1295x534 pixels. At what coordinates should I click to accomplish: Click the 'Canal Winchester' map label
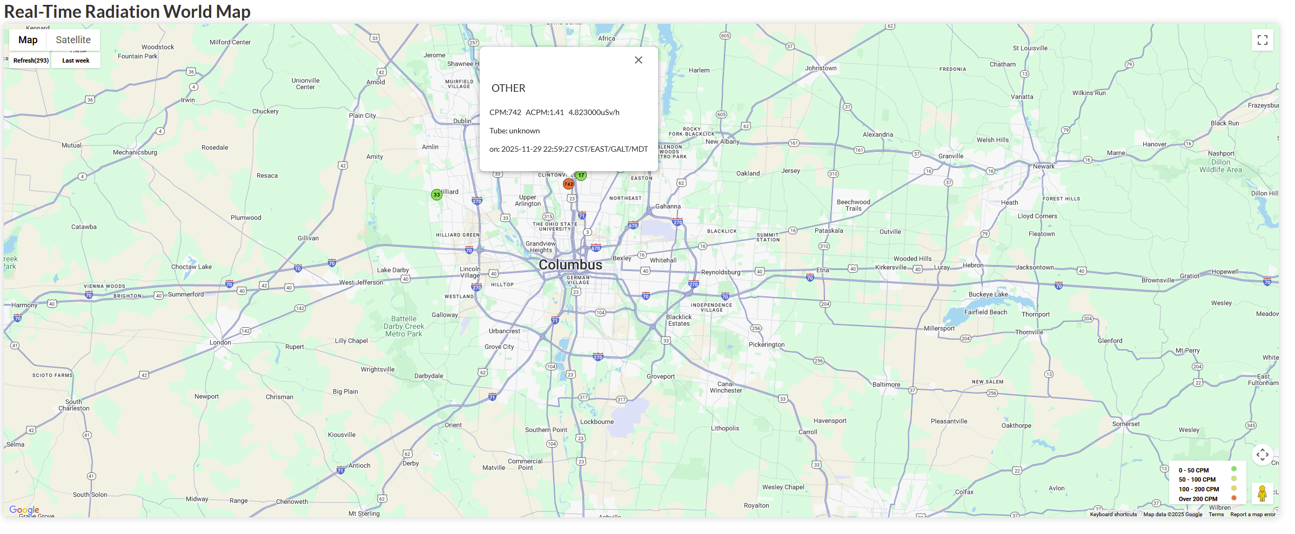726,387
